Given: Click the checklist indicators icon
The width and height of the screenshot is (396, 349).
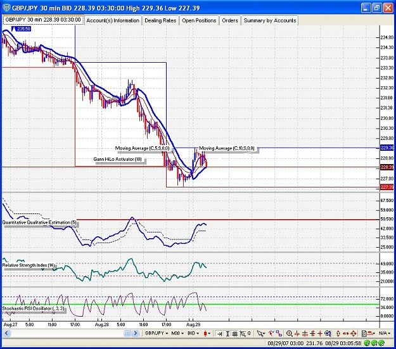Looking at the screenshot, I should (364, 334).
